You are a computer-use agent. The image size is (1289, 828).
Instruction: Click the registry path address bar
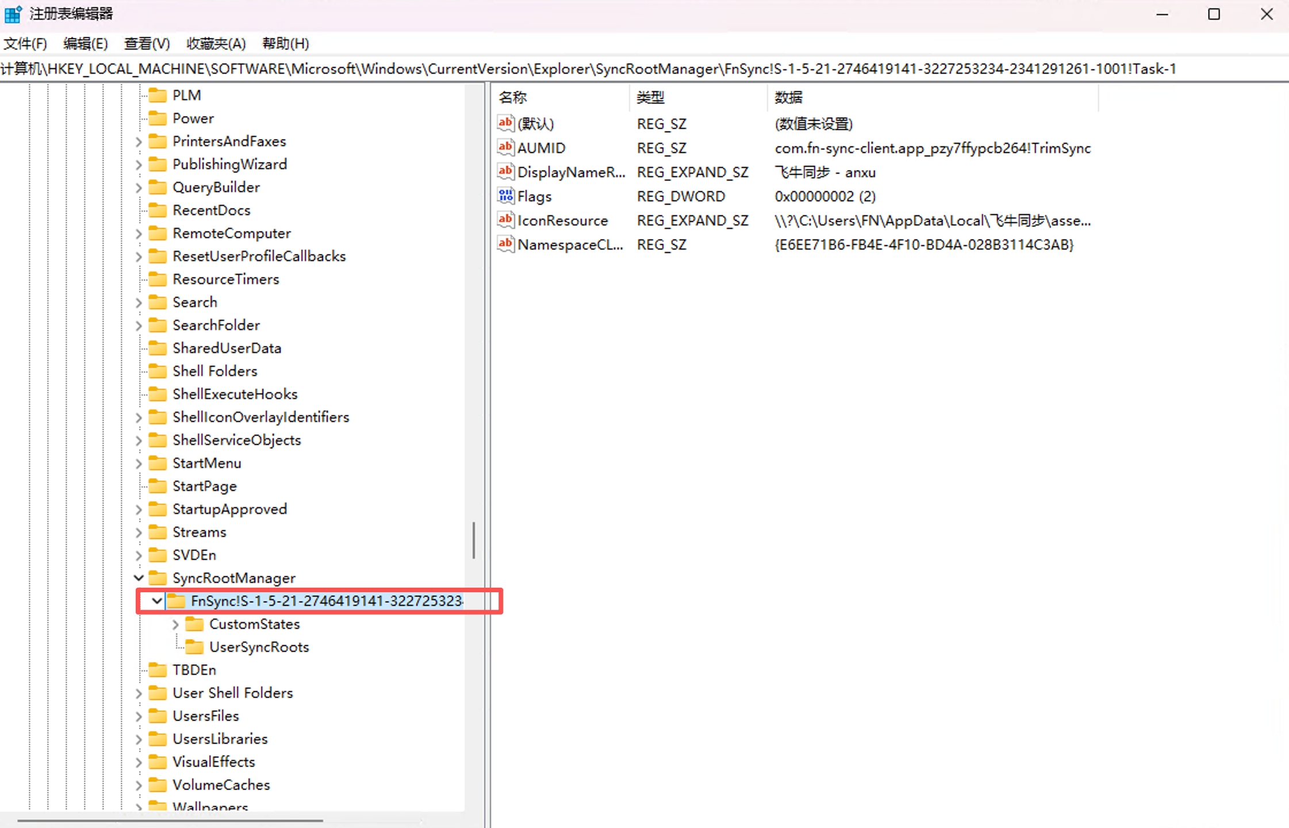644,69
